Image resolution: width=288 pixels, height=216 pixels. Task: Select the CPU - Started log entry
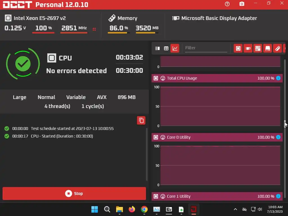click(49, 136)
